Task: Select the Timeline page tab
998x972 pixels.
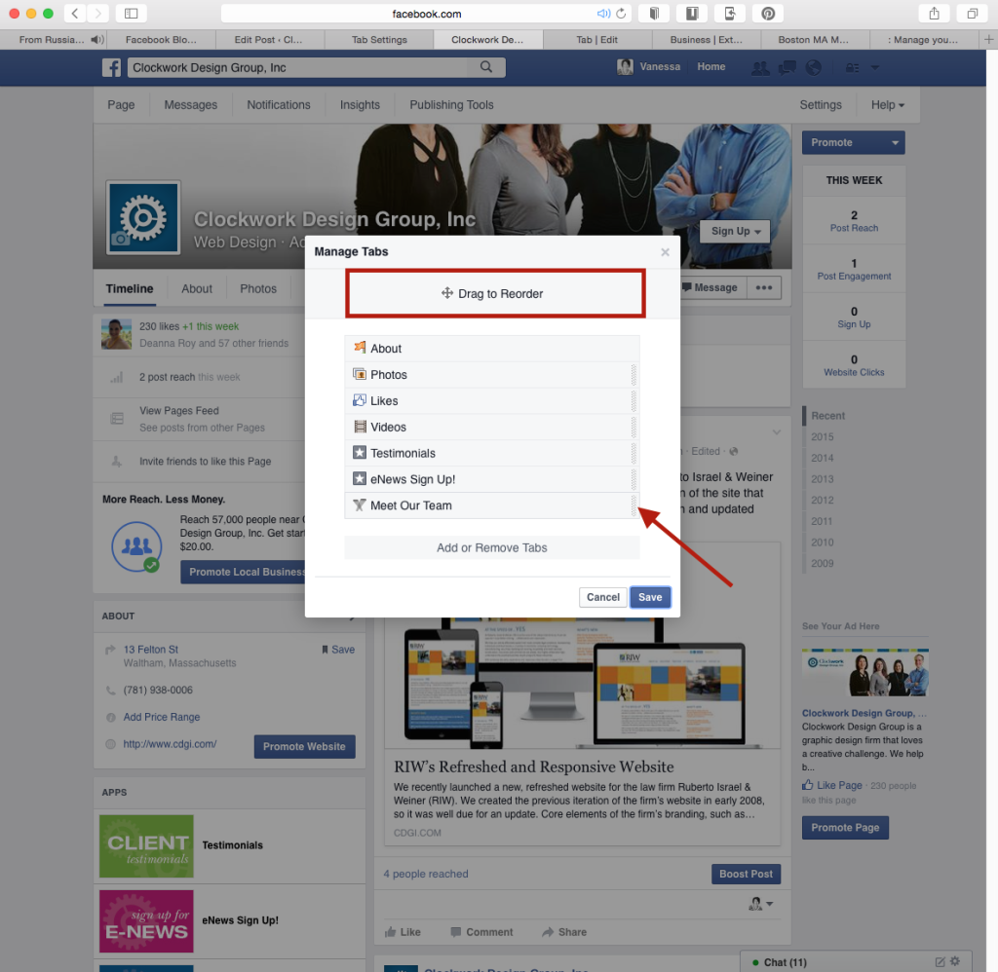Action: 130,289
